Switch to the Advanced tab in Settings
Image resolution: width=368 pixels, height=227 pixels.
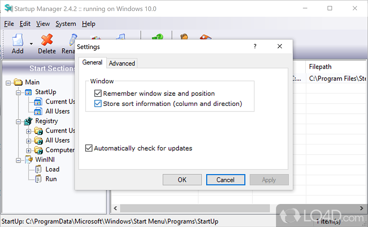(122, 63)
